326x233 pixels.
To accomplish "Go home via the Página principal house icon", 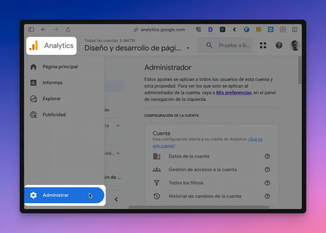I will (34, 67).
